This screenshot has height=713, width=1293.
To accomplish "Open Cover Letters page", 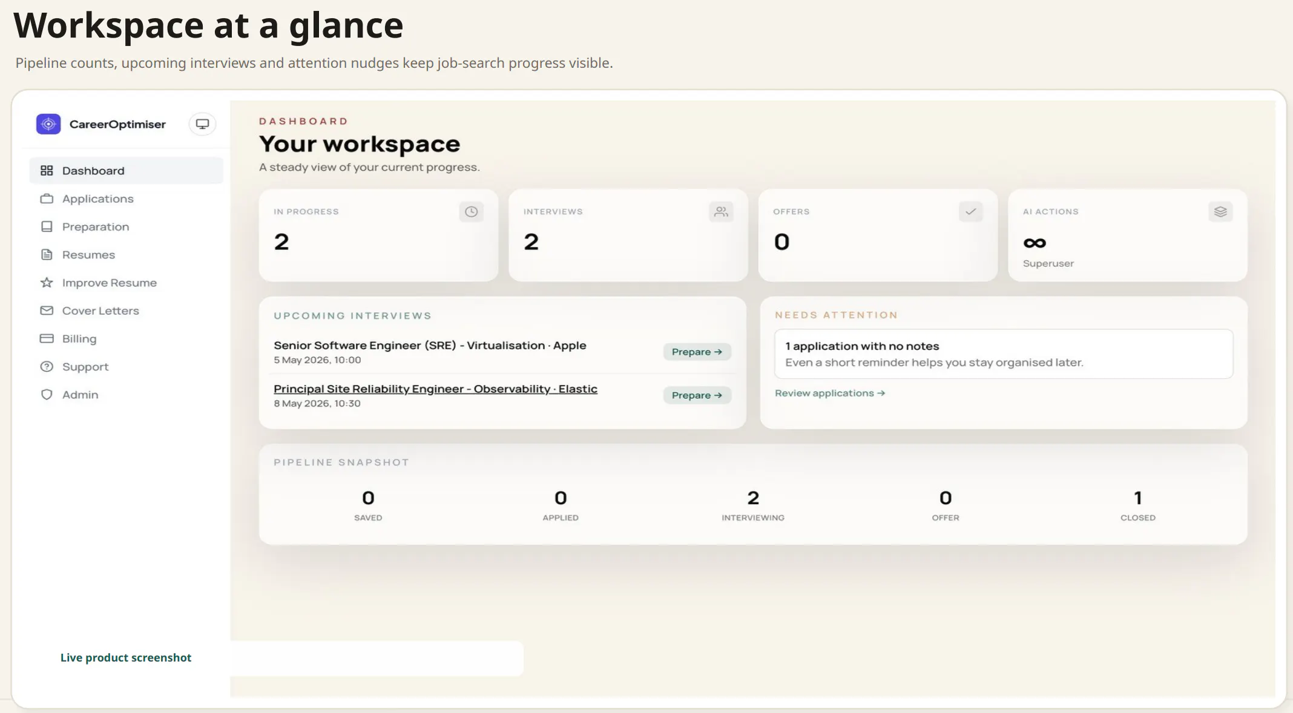I will [x=126, y=310].
